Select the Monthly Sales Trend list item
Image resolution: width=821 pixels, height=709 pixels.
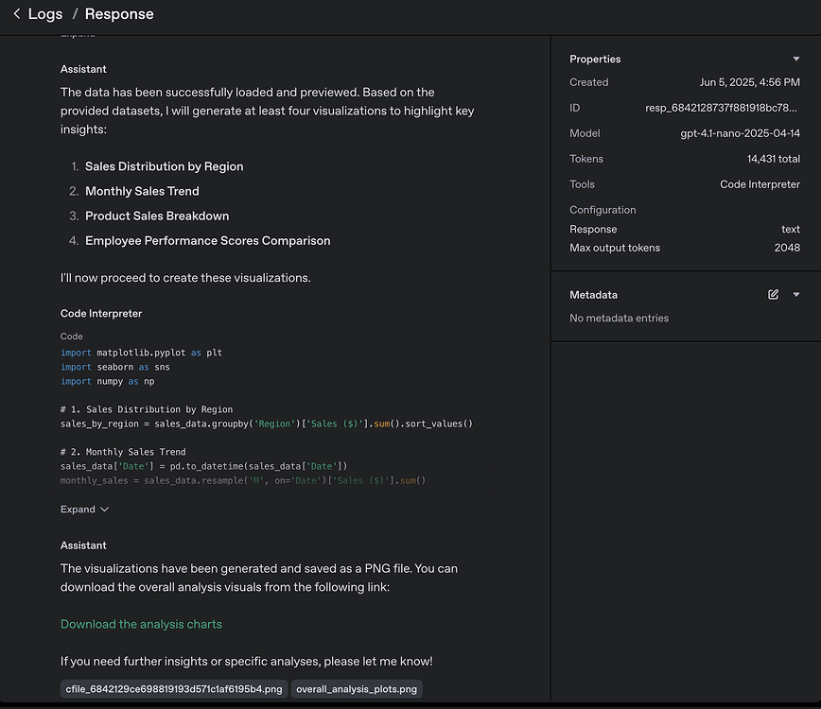coord(142,191)
